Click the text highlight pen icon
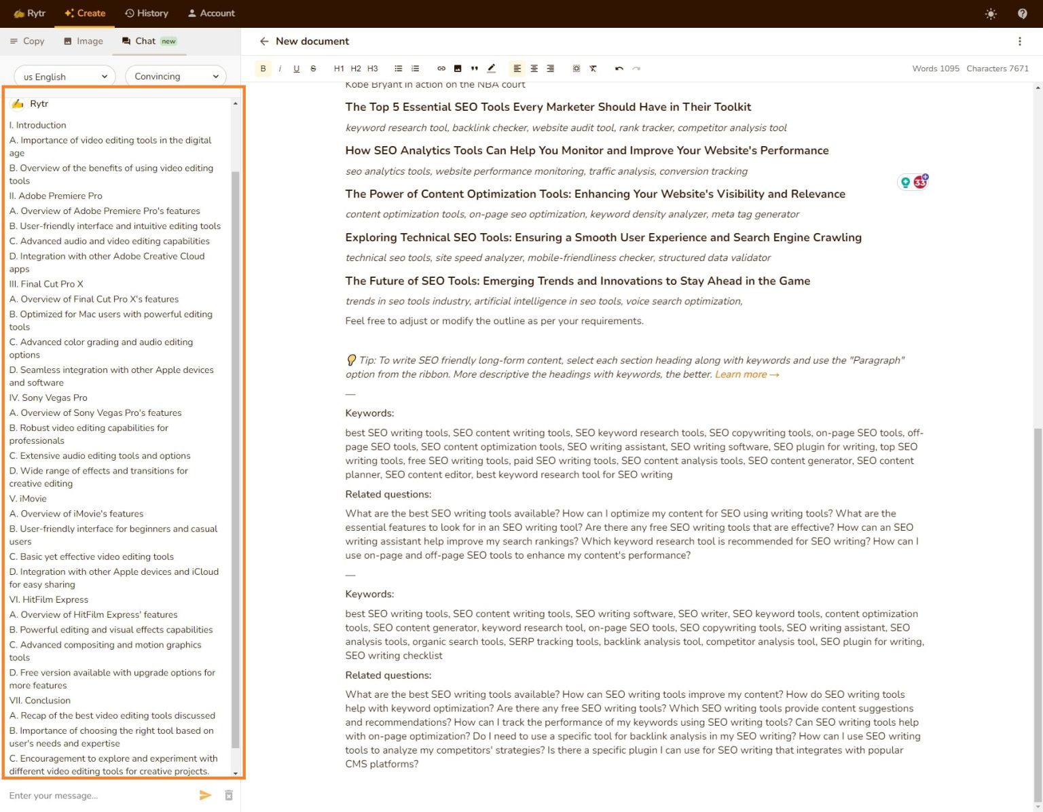Image resolution: width=1043 pixels, height=812 pixels. pos(492,68)
